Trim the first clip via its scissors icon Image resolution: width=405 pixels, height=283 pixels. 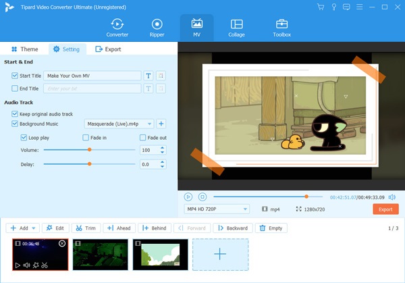click(x=45, y=265)
